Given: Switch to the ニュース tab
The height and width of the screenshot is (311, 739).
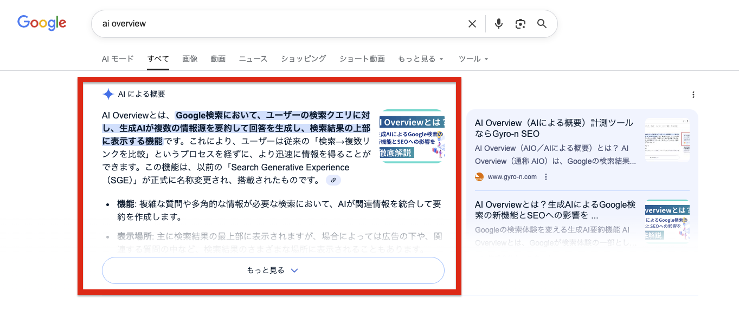Looking at the screenshot, I should 253,58.
